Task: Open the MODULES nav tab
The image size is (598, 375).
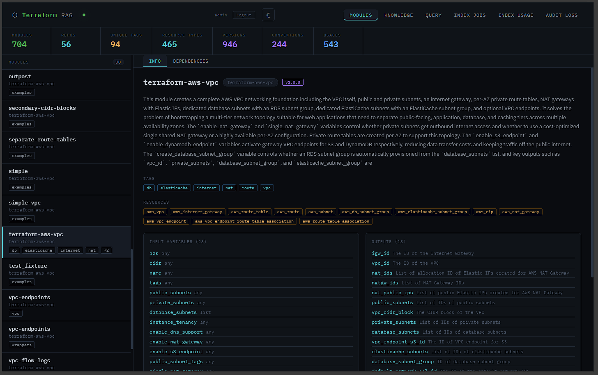Action: pyautogui.click(x=361, y=15)
